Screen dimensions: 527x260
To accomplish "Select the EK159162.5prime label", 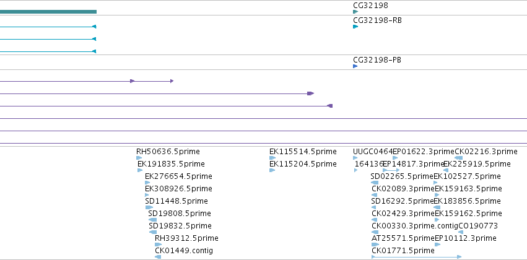I will (x=469, y=214).
